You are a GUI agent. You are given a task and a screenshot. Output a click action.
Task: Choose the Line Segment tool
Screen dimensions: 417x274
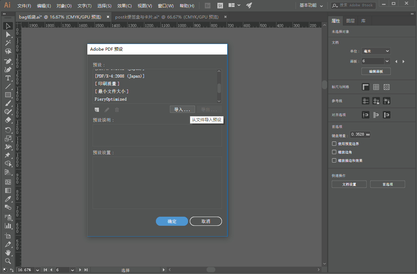[x=8, y=86]
